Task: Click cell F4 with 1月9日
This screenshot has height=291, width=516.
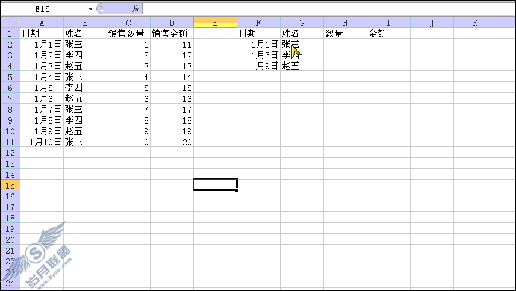Action: 259,66
